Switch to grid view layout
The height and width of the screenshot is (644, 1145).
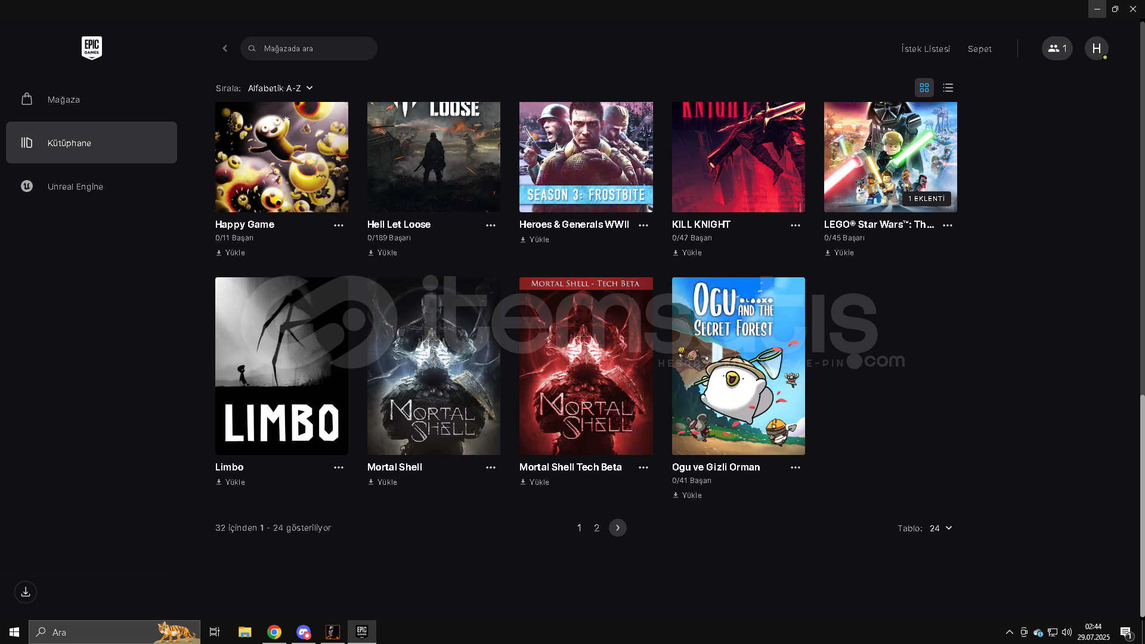(924, 88)
